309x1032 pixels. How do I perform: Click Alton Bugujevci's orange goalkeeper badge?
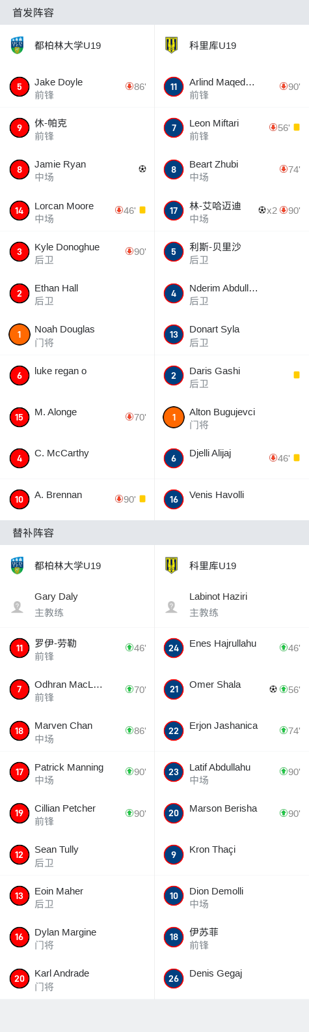(174, 417)
